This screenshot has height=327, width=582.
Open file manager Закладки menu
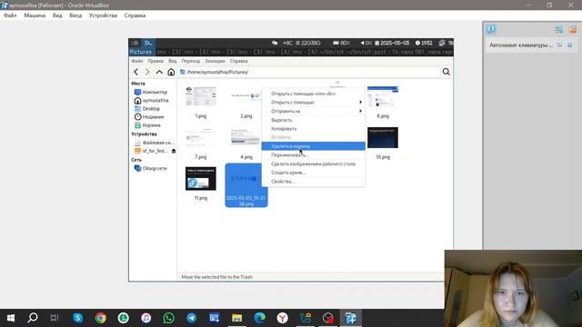click(x=215, y=61)
